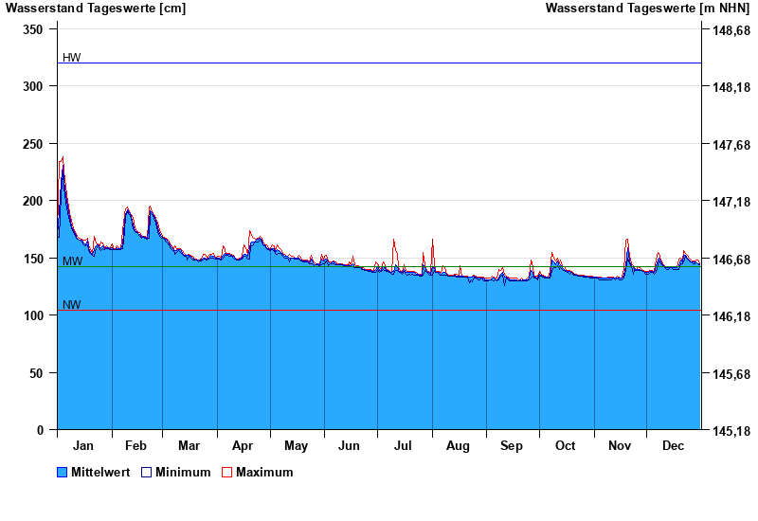Viewport: 758px width, 521px height.
Task: Select the Jan month label
Action: (83, 446)
